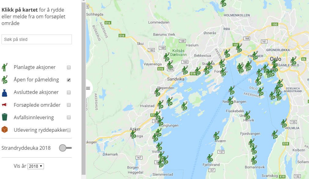Click the Lommedalen place label
309x179 pixels.
[159, 22]
